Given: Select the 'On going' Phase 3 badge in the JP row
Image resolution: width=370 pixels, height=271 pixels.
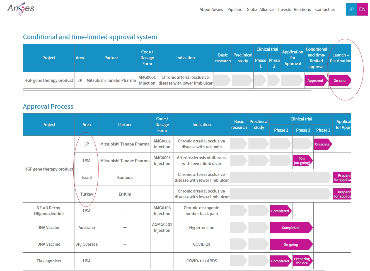Looking at the screenshot, I should tap(323, 144).
